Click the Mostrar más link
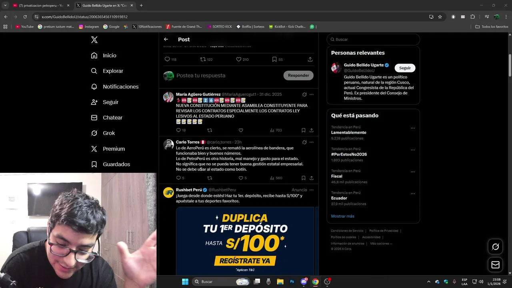Viewport: 512px width, 288px height. point(342,216)
